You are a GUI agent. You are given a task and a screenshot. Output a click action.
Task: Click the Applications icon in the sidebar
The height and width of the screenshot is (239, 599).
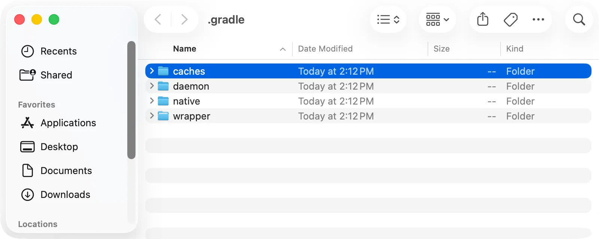[x=27, y=123]
